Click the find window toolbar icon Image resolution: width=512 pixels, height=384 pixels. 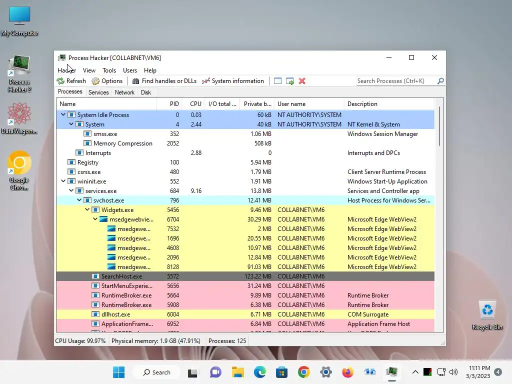[277, 81]
